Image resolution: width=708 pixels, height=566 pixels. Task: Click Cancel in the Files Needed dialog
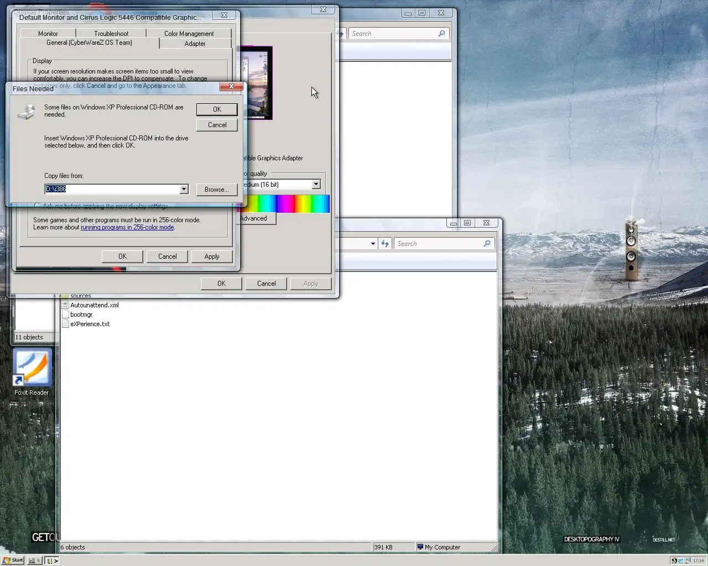(217, 125)
